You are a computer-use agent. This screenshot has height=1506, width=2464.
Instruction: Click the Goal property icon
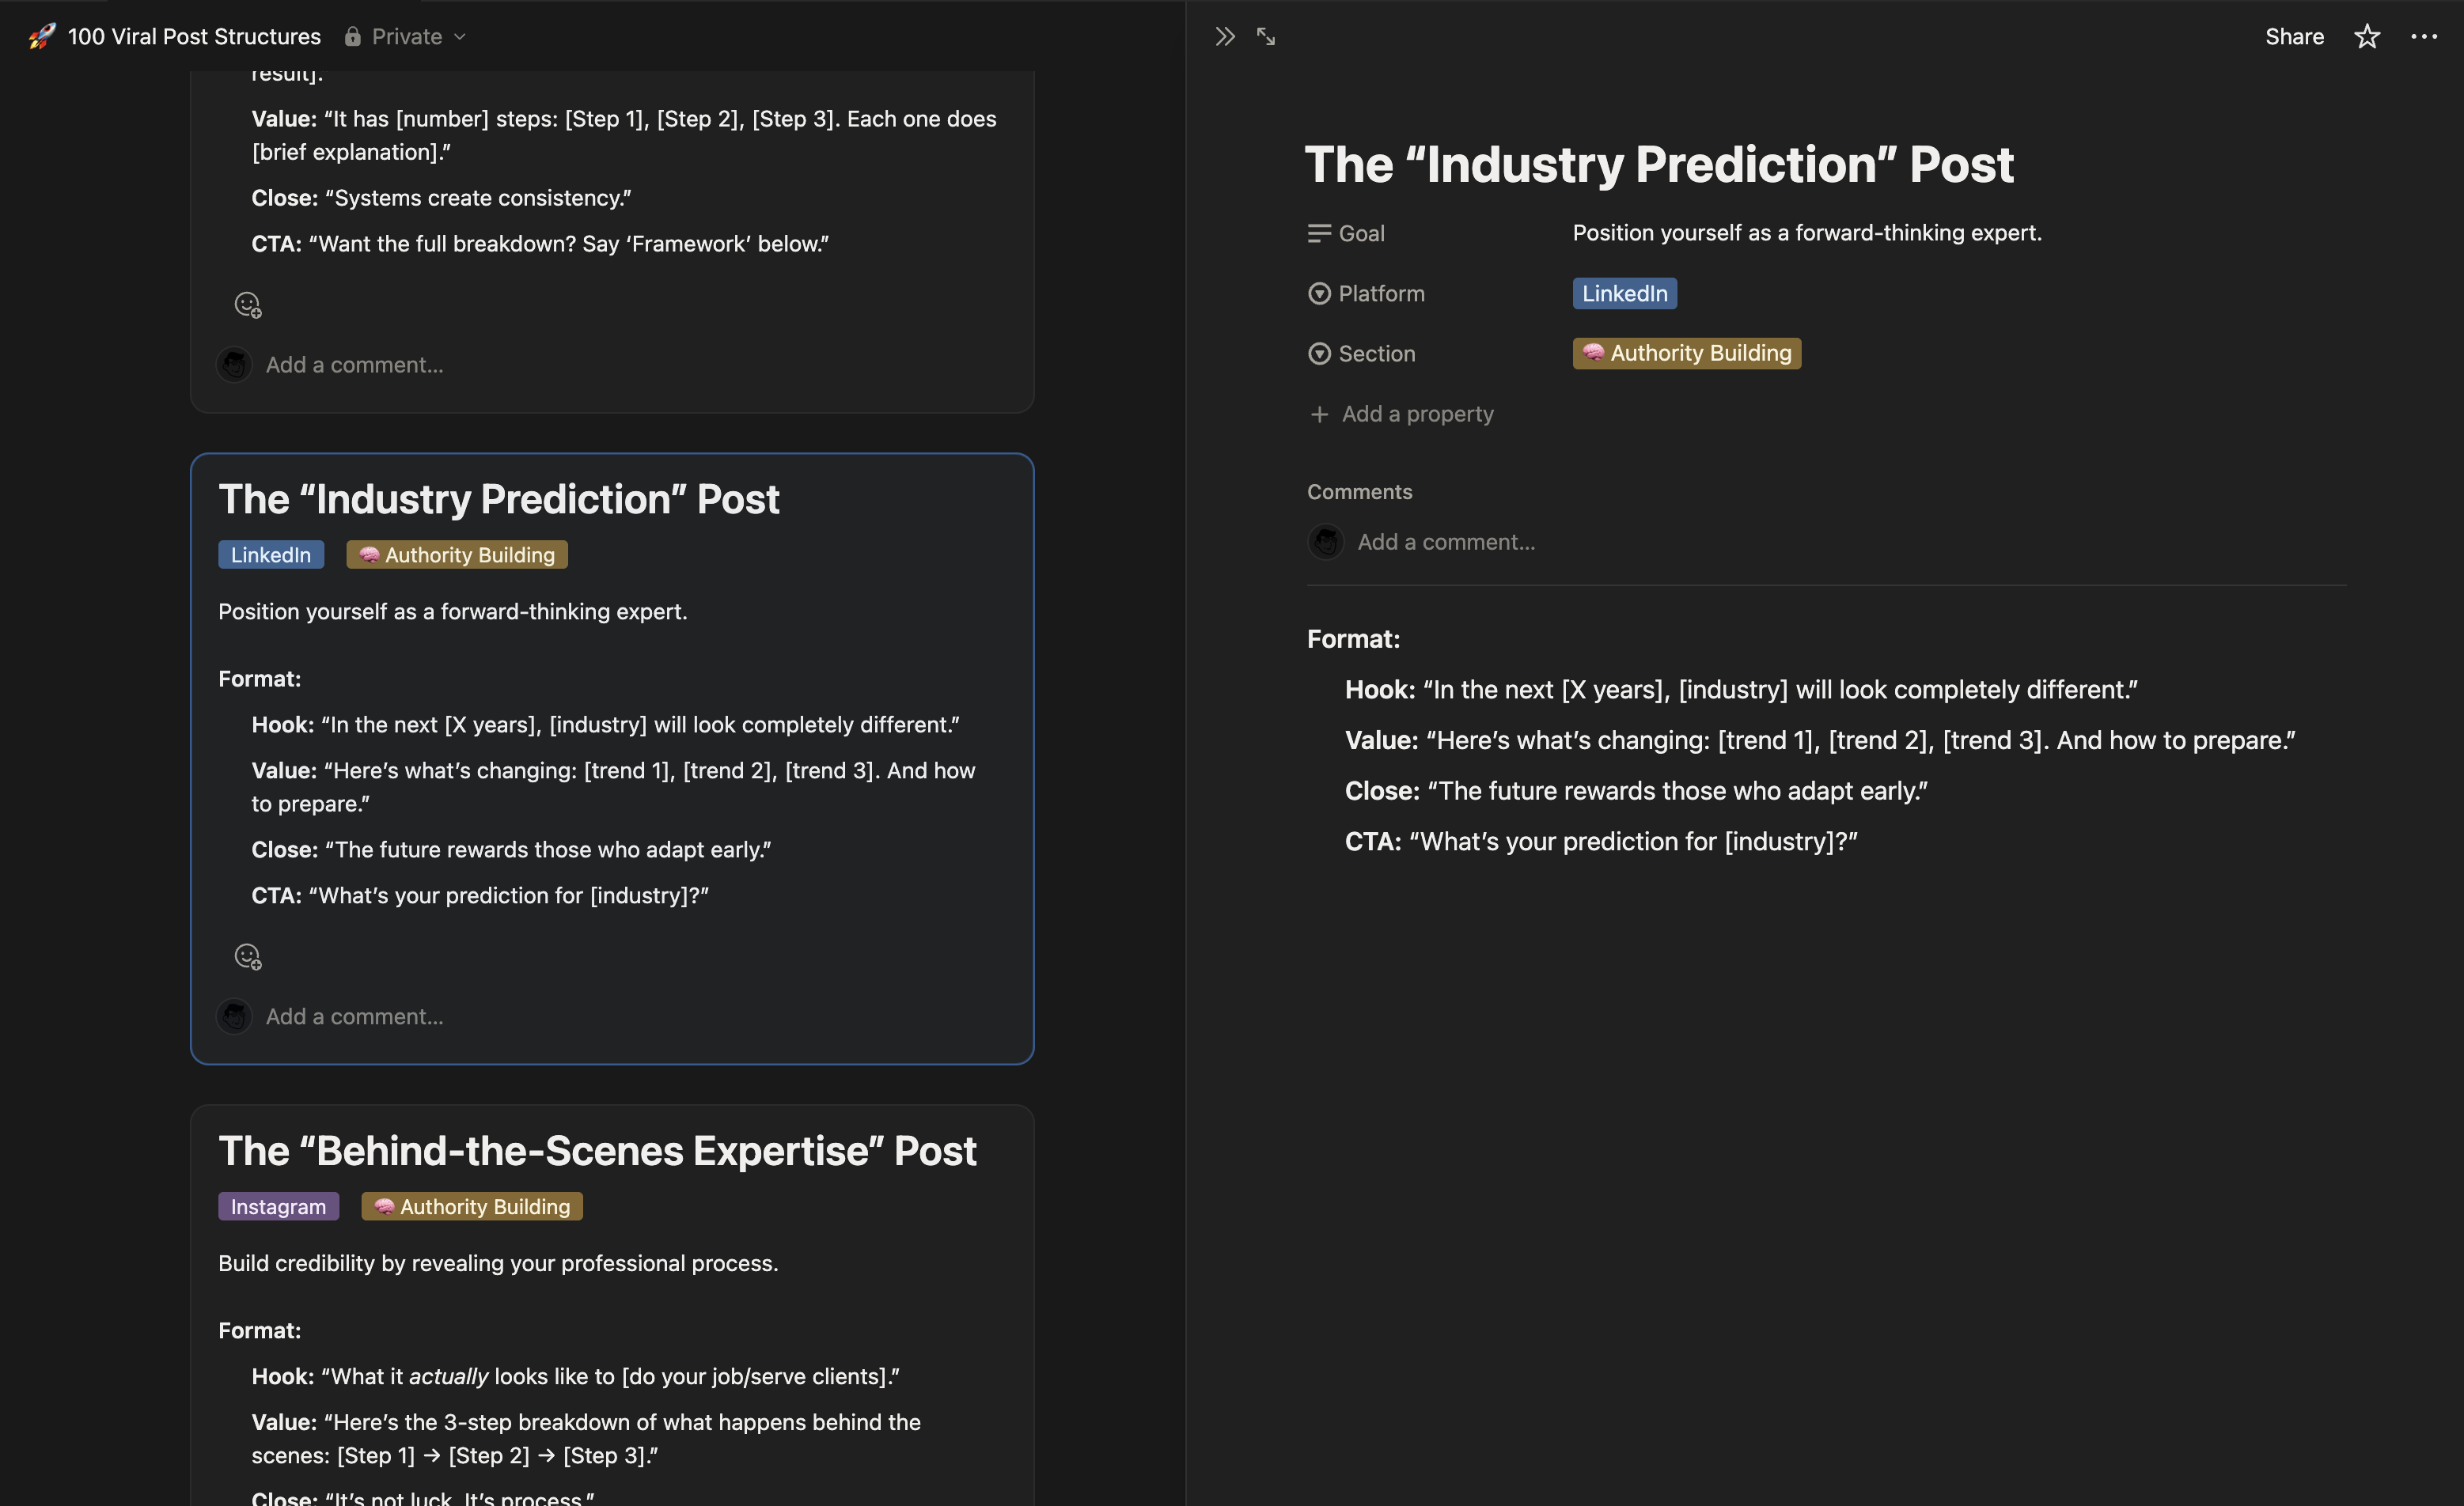(x=1319, y=234)
